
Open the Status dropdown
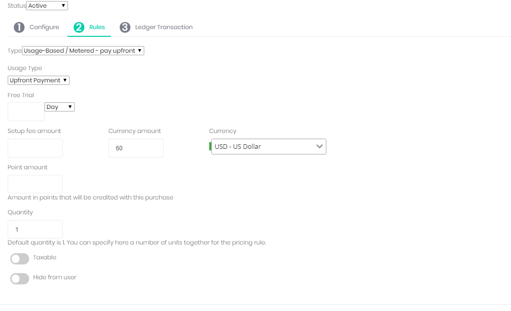tap(47, 6)
